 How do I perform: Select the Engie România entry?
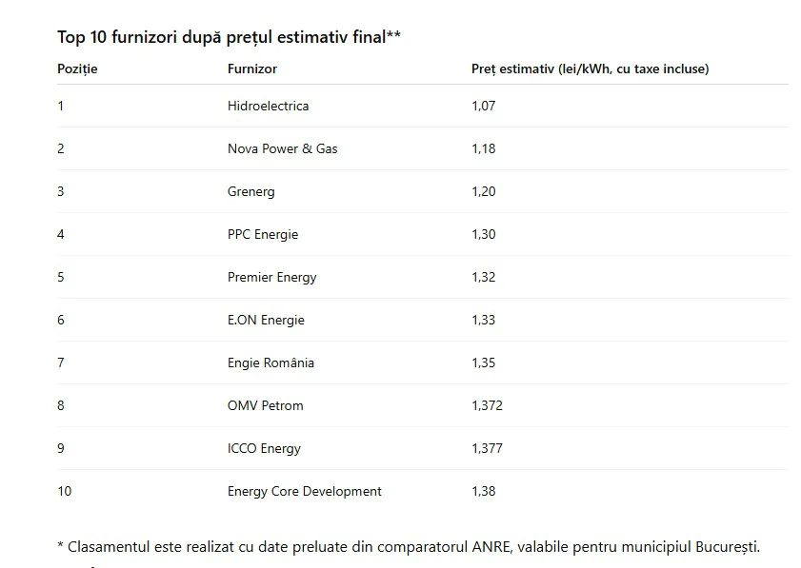pyautogui.click(x=270, y=362)
